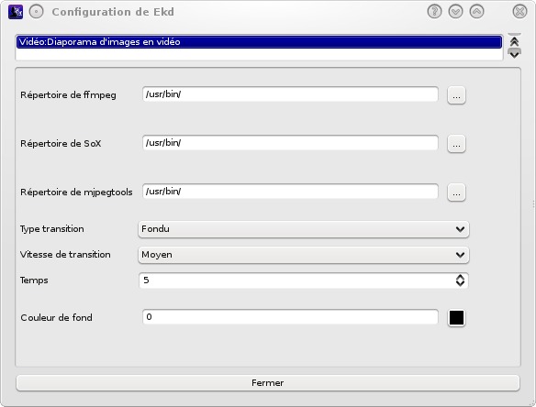Click the Répertoire de ffmpeg path field
Viewport: 536px width, 407px height.
[x=290, y=94]
